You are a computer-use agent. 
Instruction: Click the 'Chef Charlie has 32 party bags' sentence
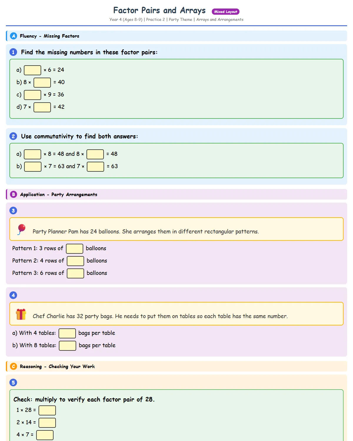coord(160,316)
